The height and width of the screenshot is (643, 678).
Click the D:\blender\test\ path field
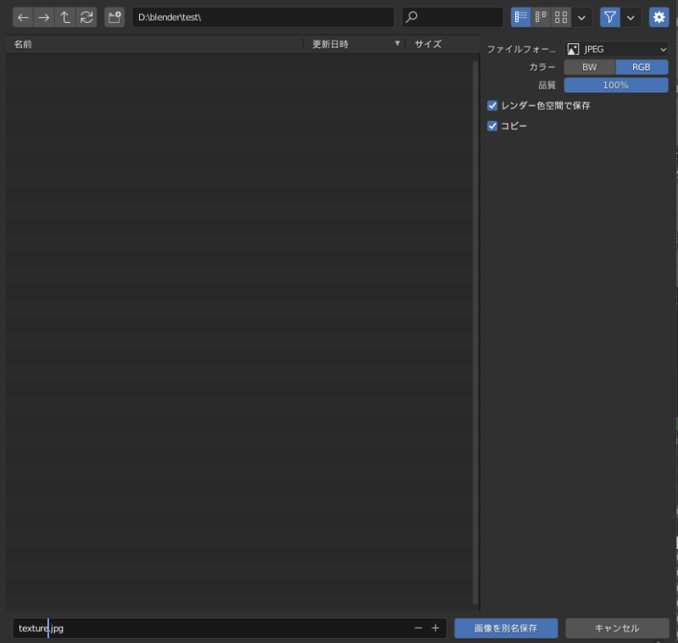pyautogui.click(x=263, y=17)
